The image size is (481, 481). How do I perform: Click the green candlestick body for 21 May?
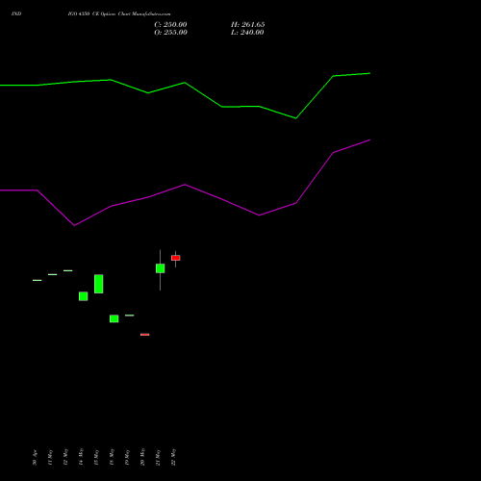(x=161, y=268)
